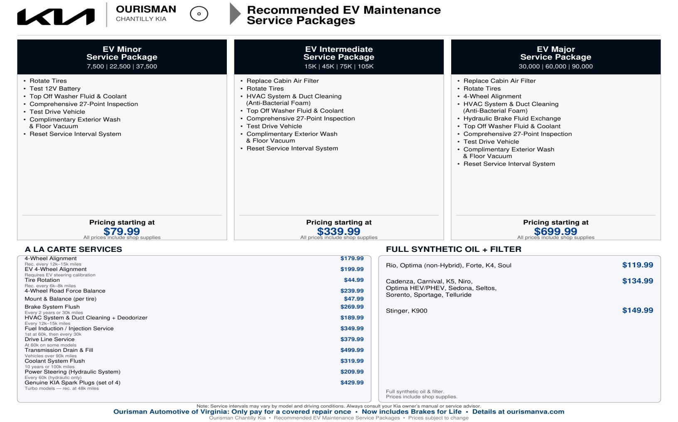The width and height of the screenshot is (678, 422).
Task: Select the Stinger, K900 oil change row
Action: 519,310
